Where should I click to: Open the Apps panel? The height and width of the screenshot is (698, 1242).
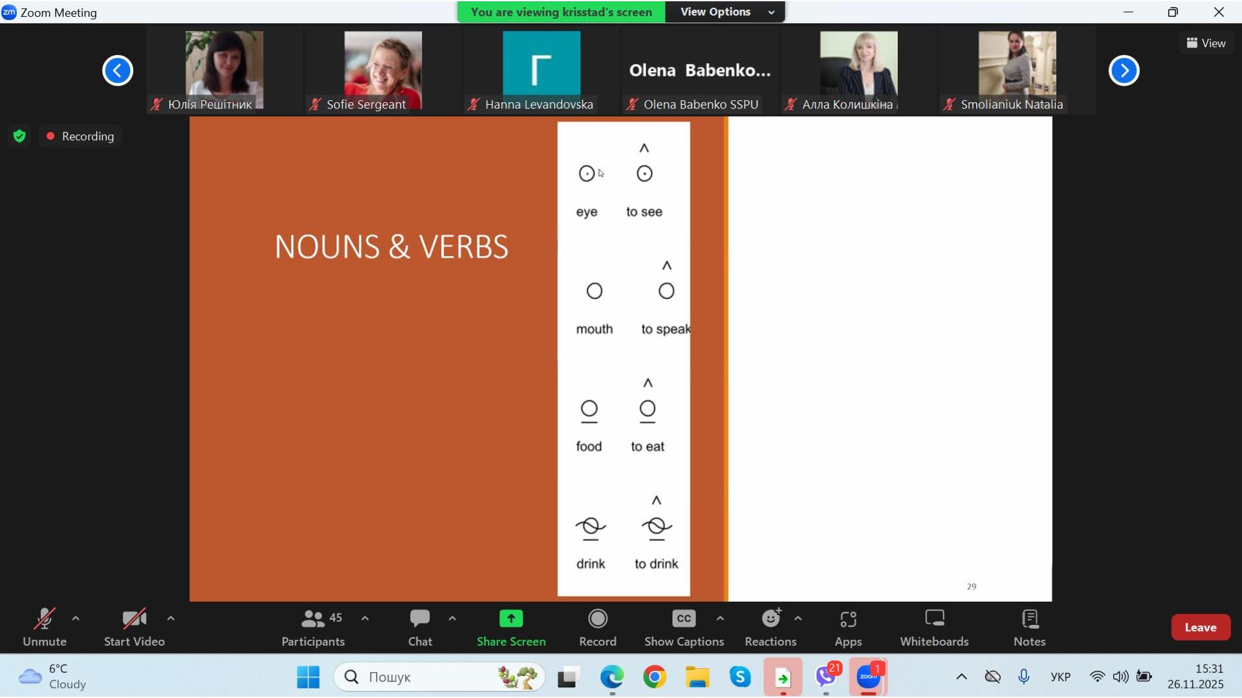[x=847, y=628]
